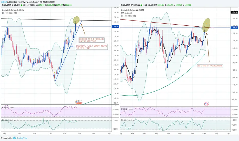Select the FX:XAUUSD, W symbol header
This screenshot has width=239, height=141.
(126, 5)
